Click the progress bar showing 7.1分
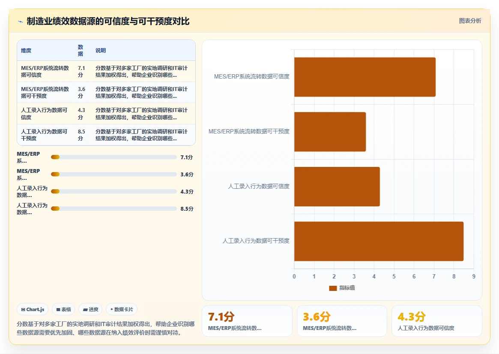499x354 pixels. 114,157
